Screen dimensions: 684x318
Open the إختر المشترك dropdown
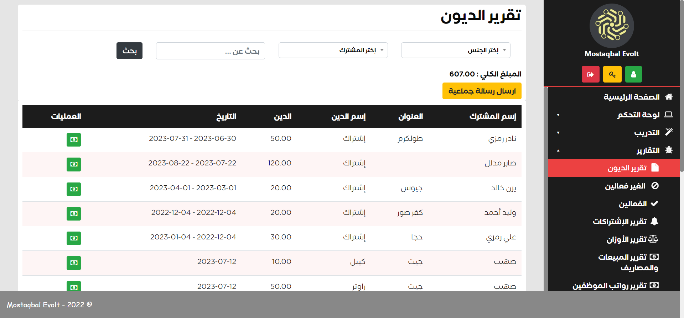333,50
